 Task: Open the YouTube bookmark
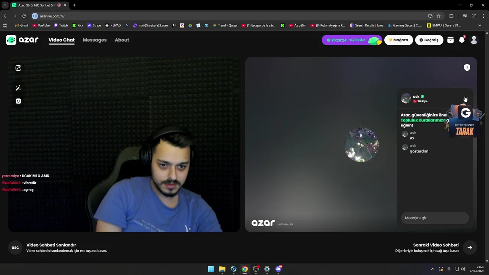(x=41, y=26)
